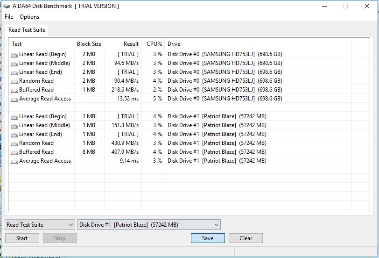The width and height of the screenshot is (379, 258).
Task: Click drive icon of Samsung Linear Read (Middle) row
Action: point(14,64)
